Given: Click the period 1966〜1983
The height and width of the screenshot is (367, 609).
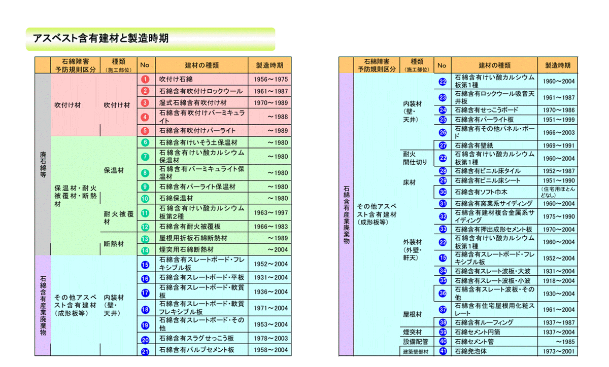Looking at the screenshot, I should (270, 227).
